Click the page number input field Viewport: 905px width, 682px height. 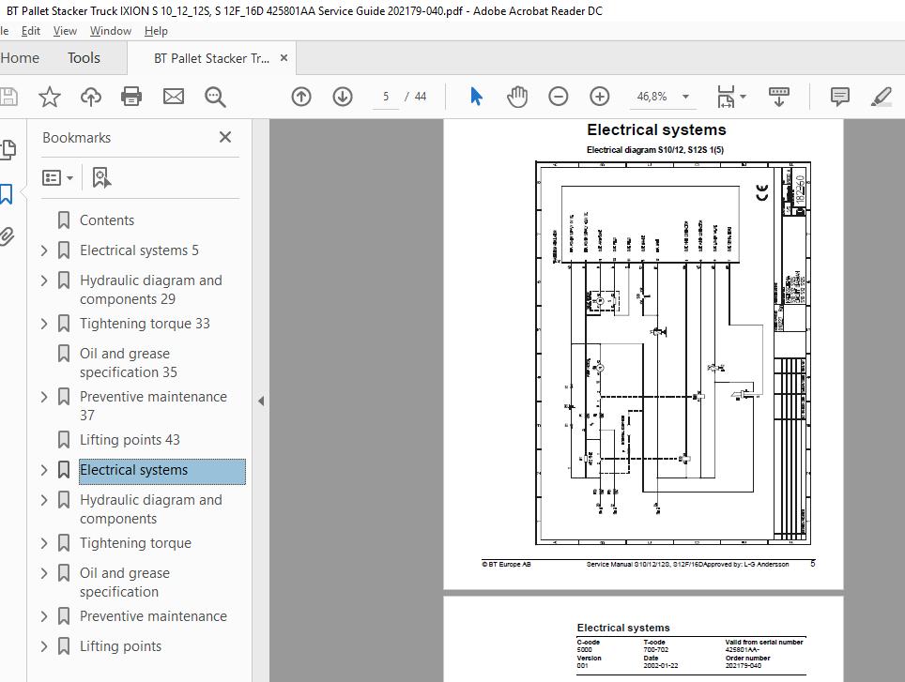386,97
